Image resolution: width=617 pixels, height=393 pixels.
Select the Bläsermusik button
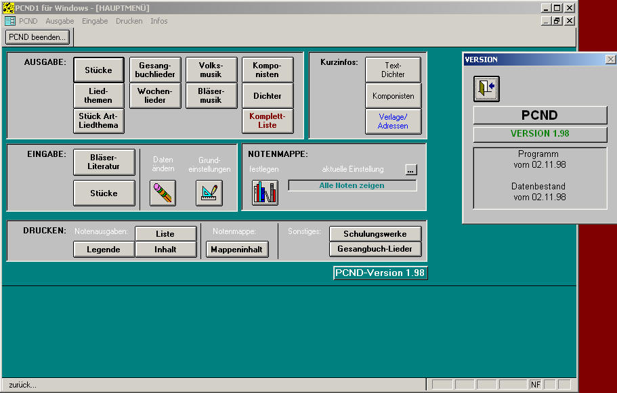211,95
